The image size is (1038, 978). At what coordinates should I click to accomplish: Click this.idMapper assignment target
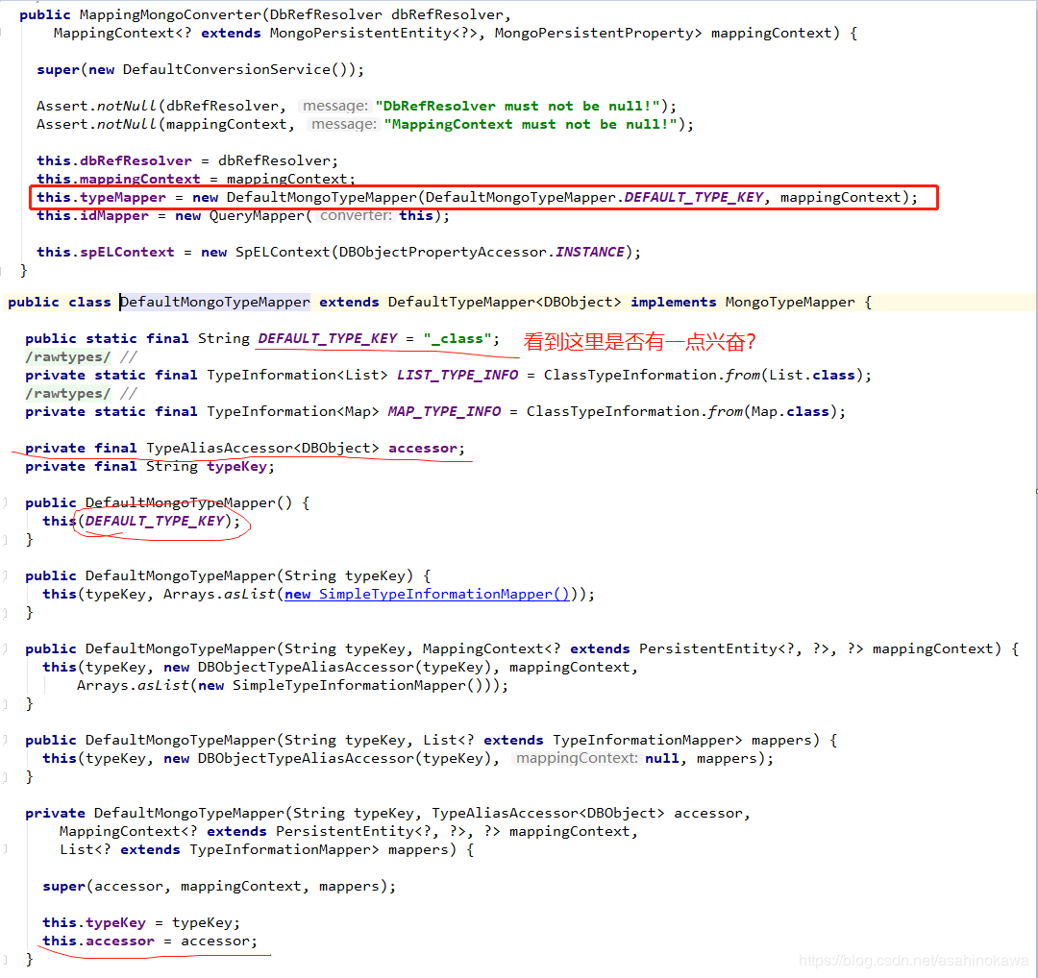pos(92,216)
